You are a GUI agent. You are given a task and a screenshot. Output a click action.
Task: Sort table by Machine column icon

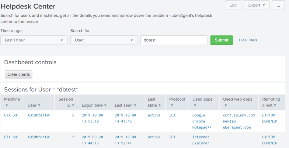(x=7, y=105)
